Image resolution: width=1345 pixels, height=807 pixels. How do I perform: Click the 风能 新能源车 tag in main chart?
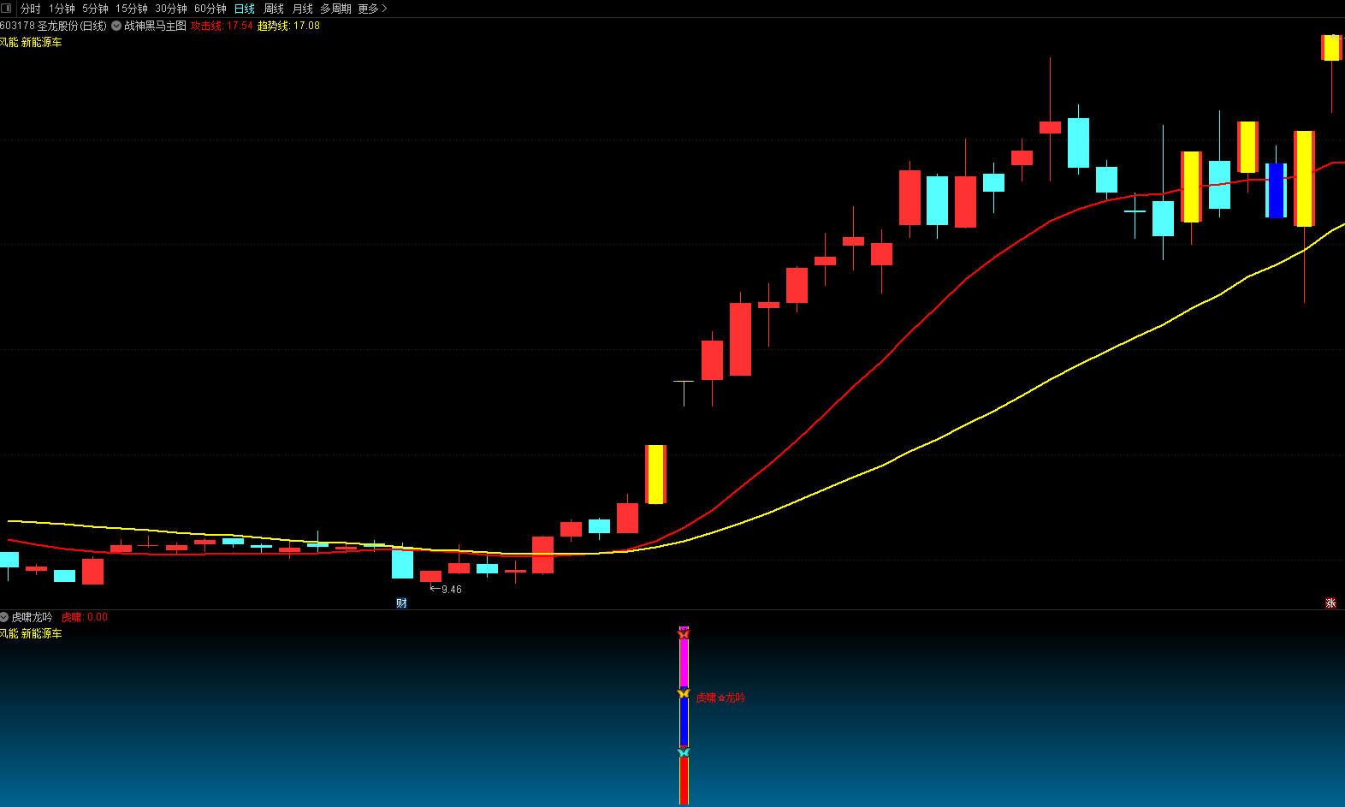31,42
